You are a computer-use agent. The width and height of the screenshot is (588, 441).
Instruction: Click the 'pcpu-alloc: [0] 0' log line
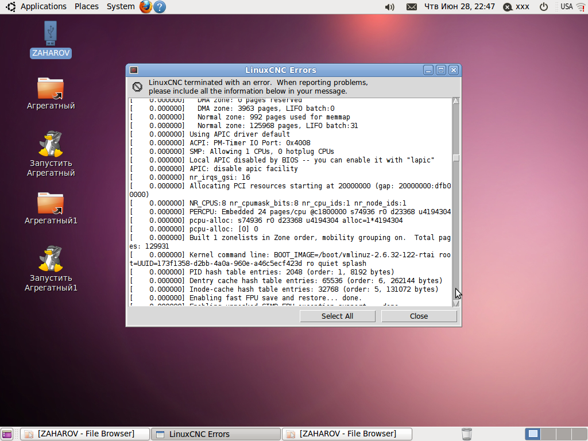click(x=194, y=229)
